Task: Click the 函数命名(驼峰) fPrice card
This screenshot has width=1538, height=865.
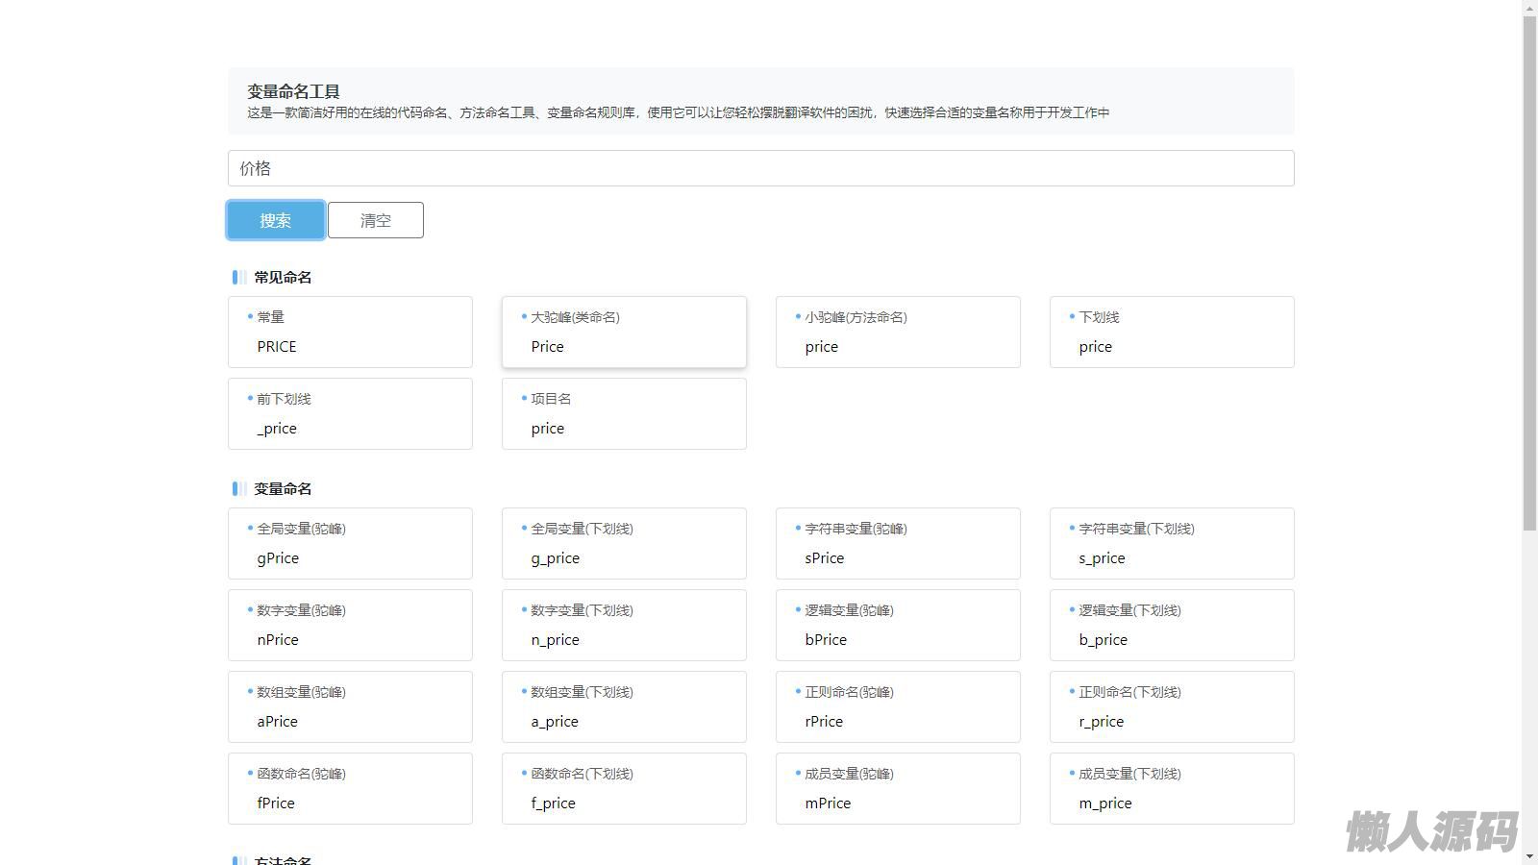Action: point(350,788)
